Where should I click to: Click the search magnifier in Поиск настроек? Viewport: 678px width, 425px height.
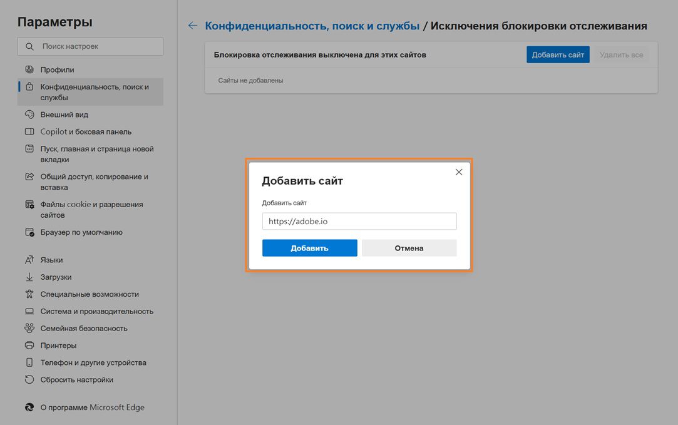coord(29,46)
